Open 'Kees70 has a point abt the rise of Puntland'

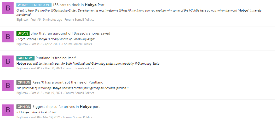pos(68,82)
